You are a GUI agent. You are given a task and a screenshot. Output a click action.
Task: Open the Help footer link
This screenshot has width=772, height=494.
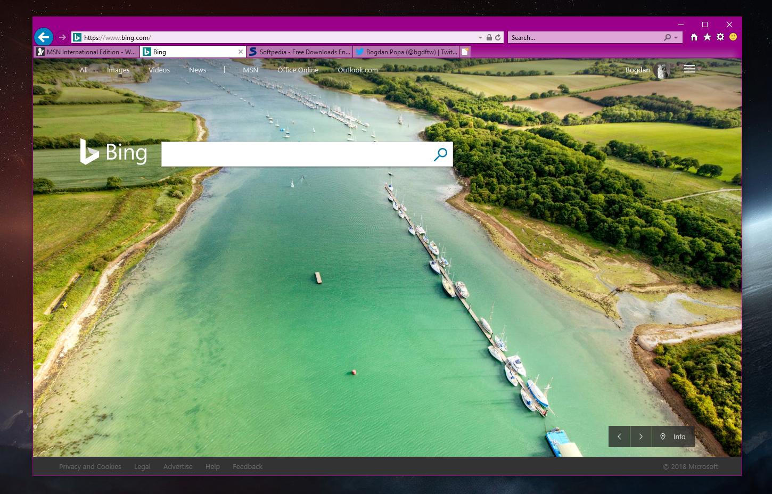(x=212, y=466)
